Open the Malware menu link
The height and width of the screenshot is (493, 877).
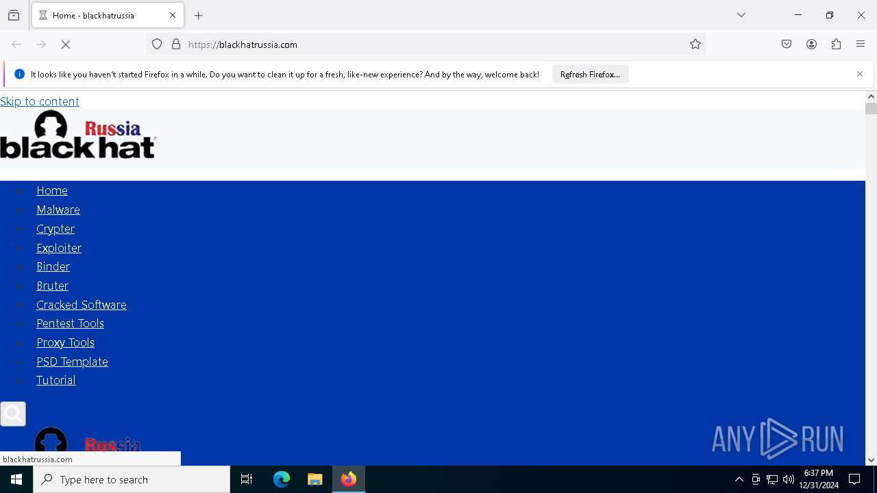point(58,210)
